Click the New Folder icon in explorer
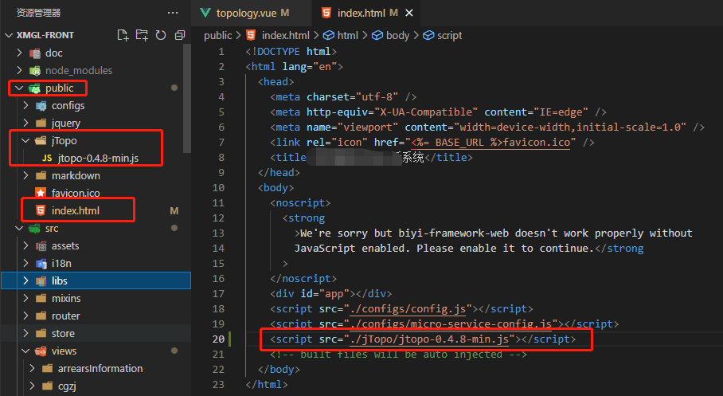Viewport: 723px width, 396px height. click(142, 35)
